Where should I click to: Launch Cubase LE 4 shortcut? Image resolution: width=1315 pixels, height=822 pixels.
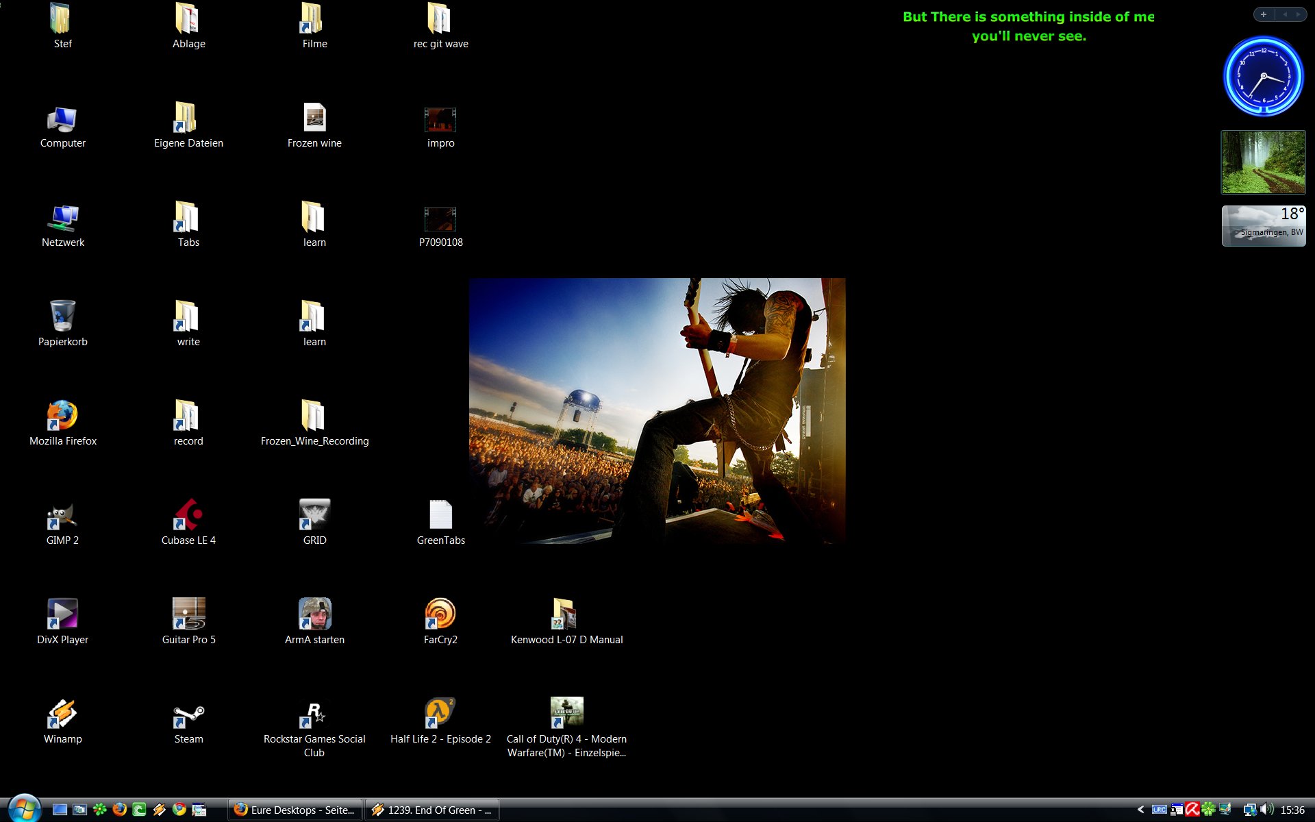(x=188, y=523)
